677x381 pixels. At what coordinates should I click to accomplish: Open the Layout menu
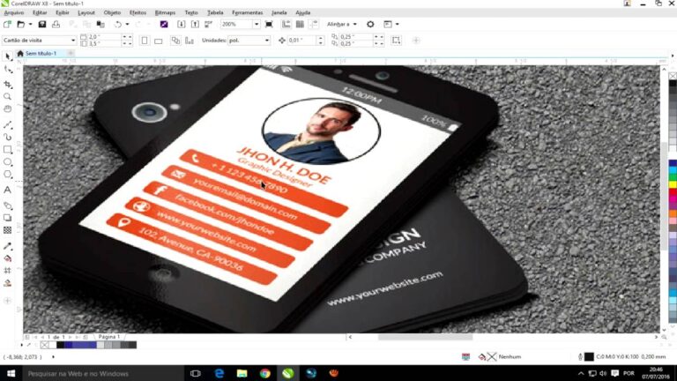coord(86,12)
